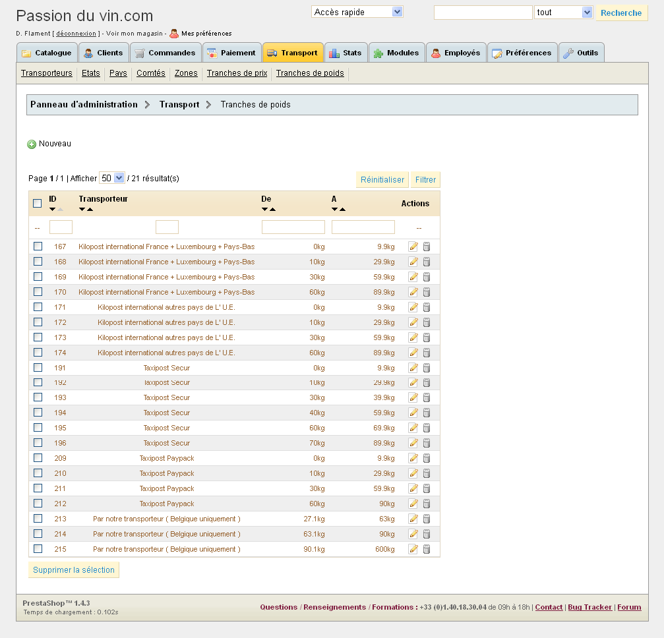Screen dimensions: 664x638
Task: Select checkbox for row 173
Action: click(x=38, y=337)
